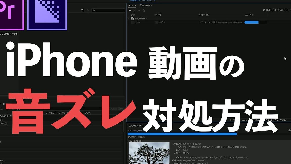
Task: Remove item using the minus icon in queue
Action: tap(139, 10)
